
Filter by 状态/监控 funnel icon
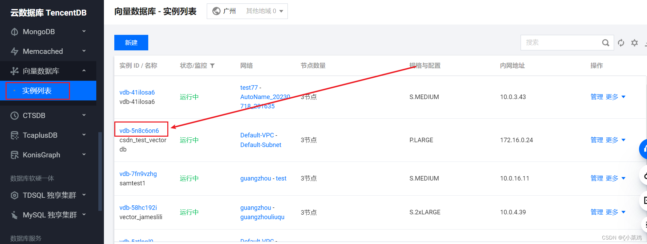[x=212, y=66]
